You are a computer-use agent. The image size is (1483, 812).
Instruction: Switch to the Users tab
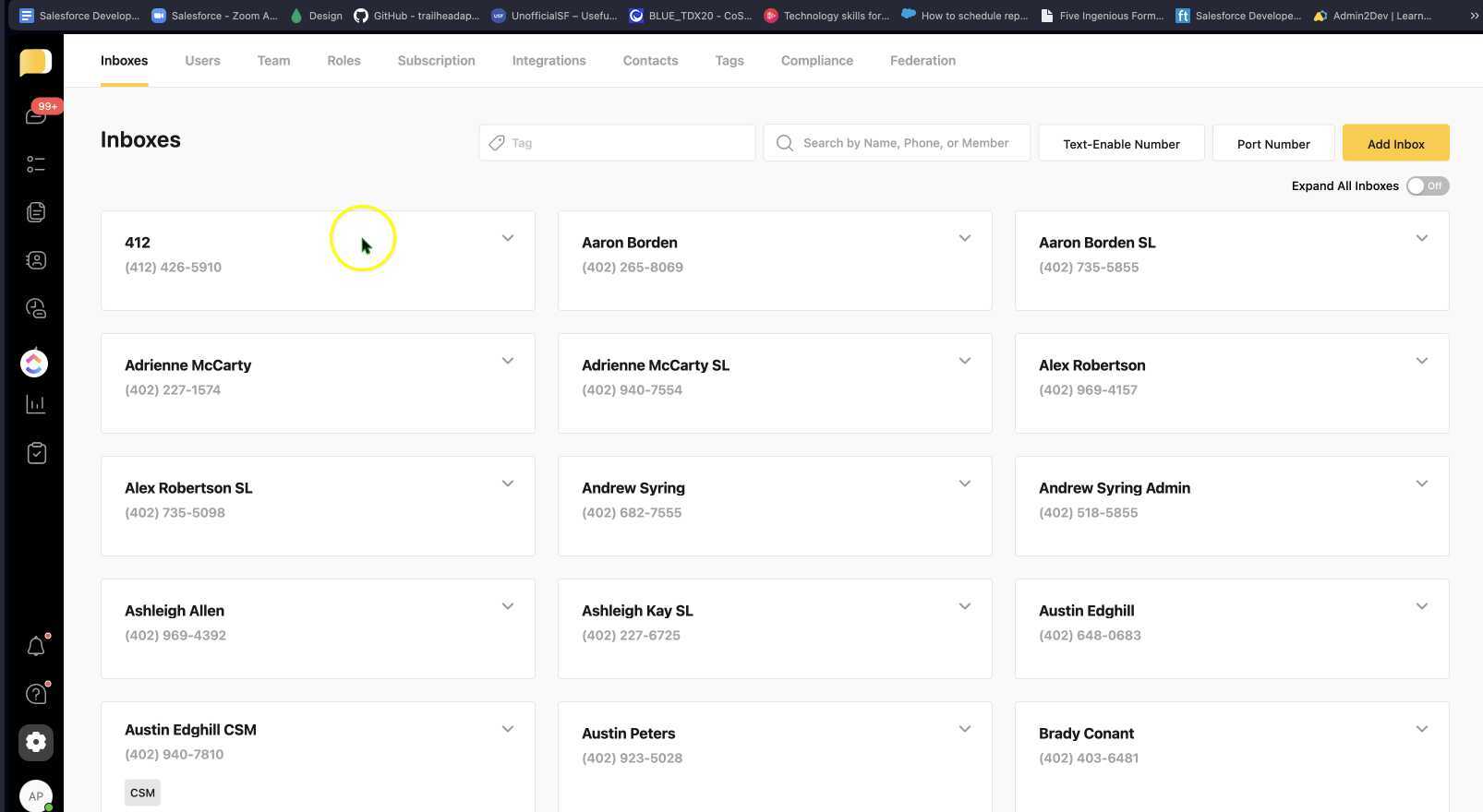coord(202,61)
